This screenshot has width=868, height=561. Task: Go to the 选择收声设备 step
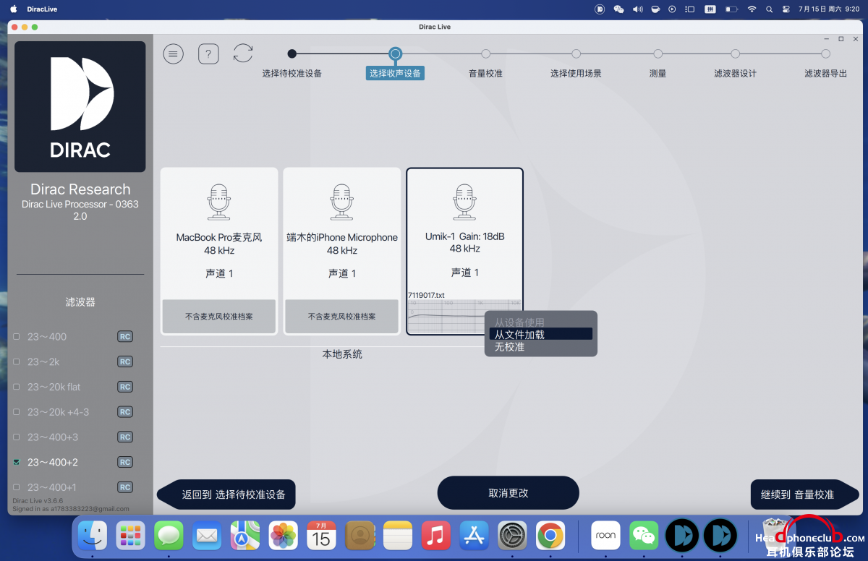pyautogui.click(x=395, y=73)
